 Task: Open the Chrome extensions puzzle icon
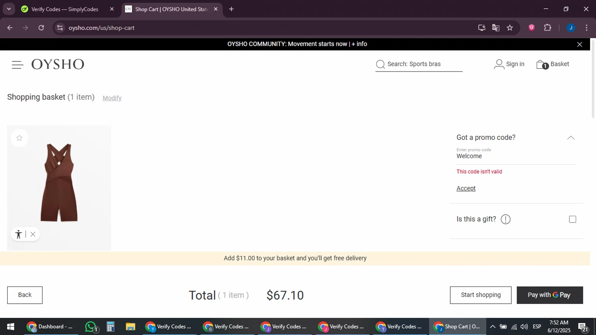coord(548,28)
